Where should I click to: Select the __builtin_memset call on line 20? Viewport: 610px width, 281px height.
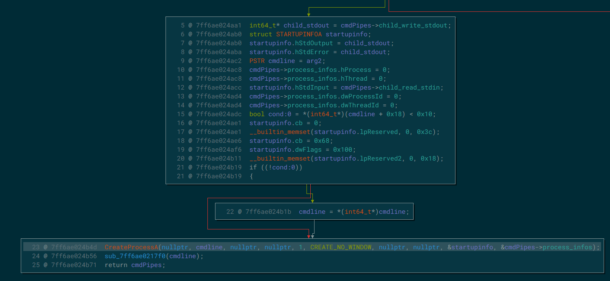pyautogui.click(x=280, y=158)
